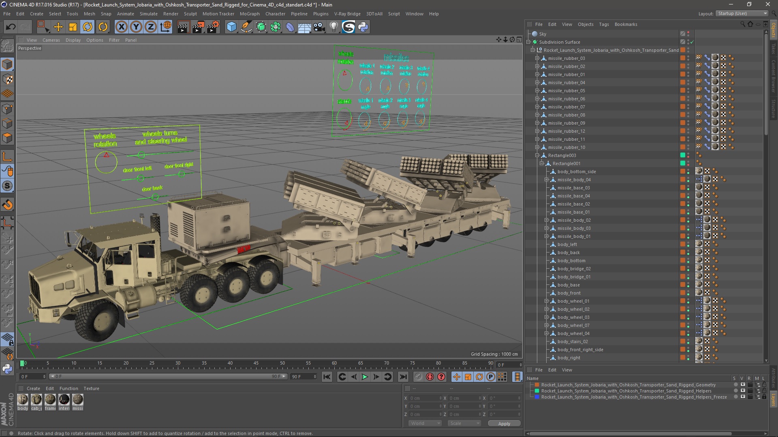Go to start of timeline

click(327, 377)
